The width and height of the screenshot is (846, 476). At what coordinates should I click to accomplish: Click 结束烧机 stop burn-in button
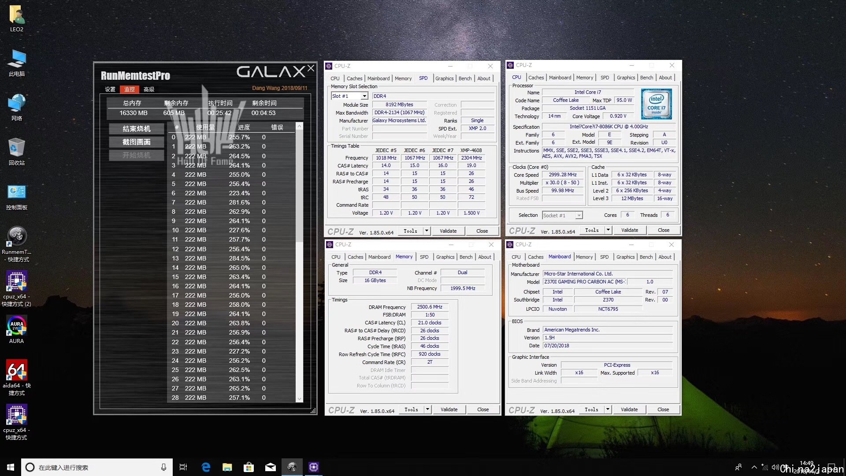[x=137, y=129]
